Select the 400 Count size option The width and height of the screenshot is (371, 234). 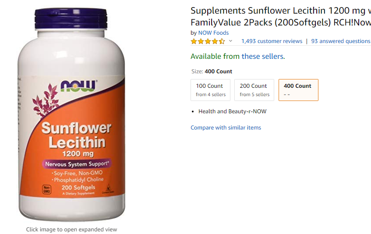click(298, 90)
